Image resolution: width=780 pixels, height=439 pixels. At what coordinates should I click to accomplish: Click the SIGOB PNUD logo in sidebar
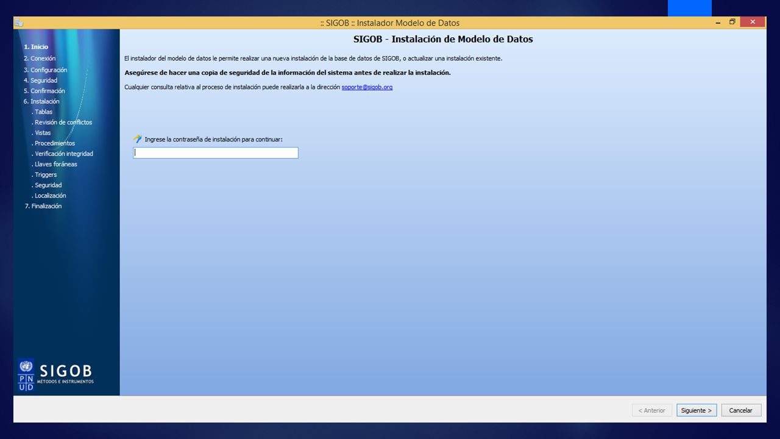(55, 375)
